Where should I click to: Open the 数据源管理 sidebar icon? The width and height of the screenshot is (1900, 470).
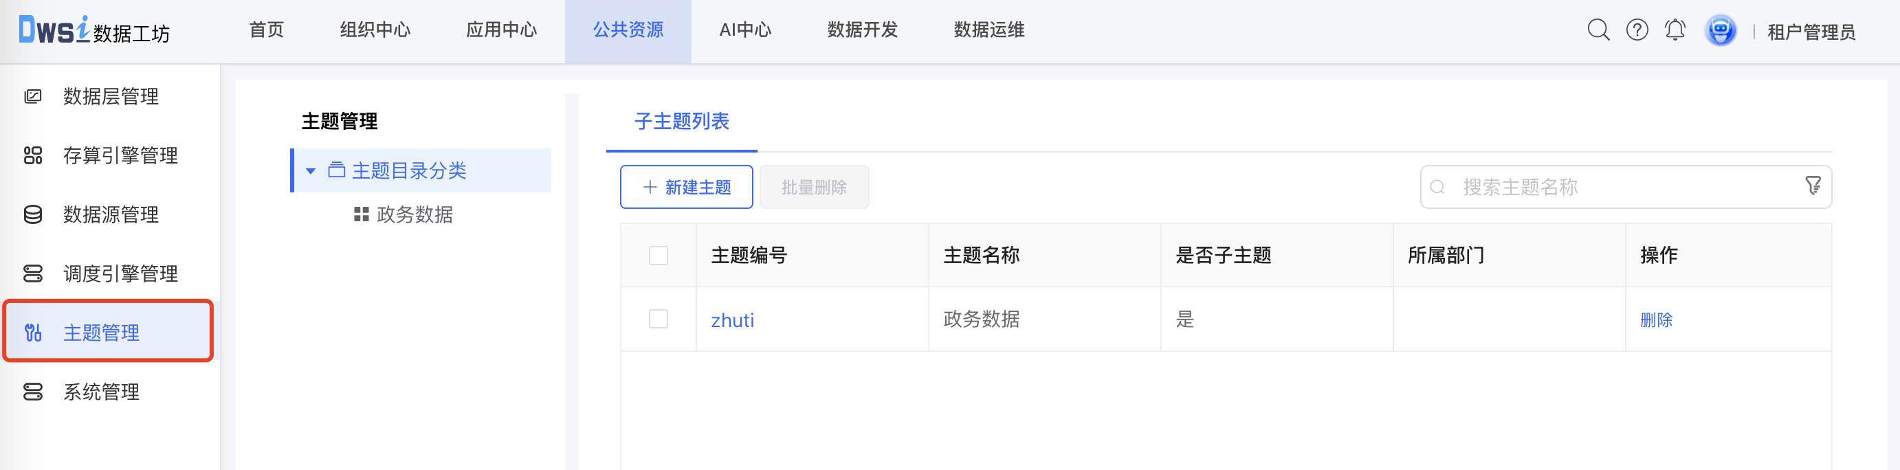pos(32,214)
